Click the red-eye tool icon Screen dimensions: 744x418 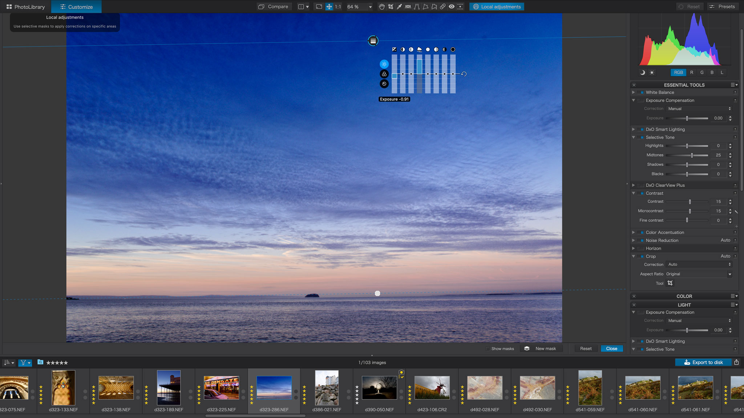pos(452,7)
